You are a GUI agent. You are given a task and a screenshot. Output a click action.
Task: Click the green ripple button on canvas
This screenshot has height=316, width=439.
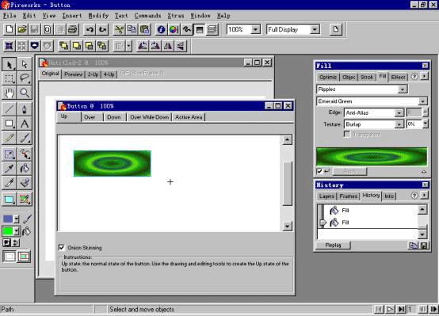click(112, 163)
